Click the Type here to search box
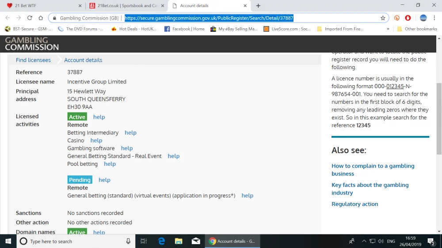442x248 pixels. (x=76, y=241)
